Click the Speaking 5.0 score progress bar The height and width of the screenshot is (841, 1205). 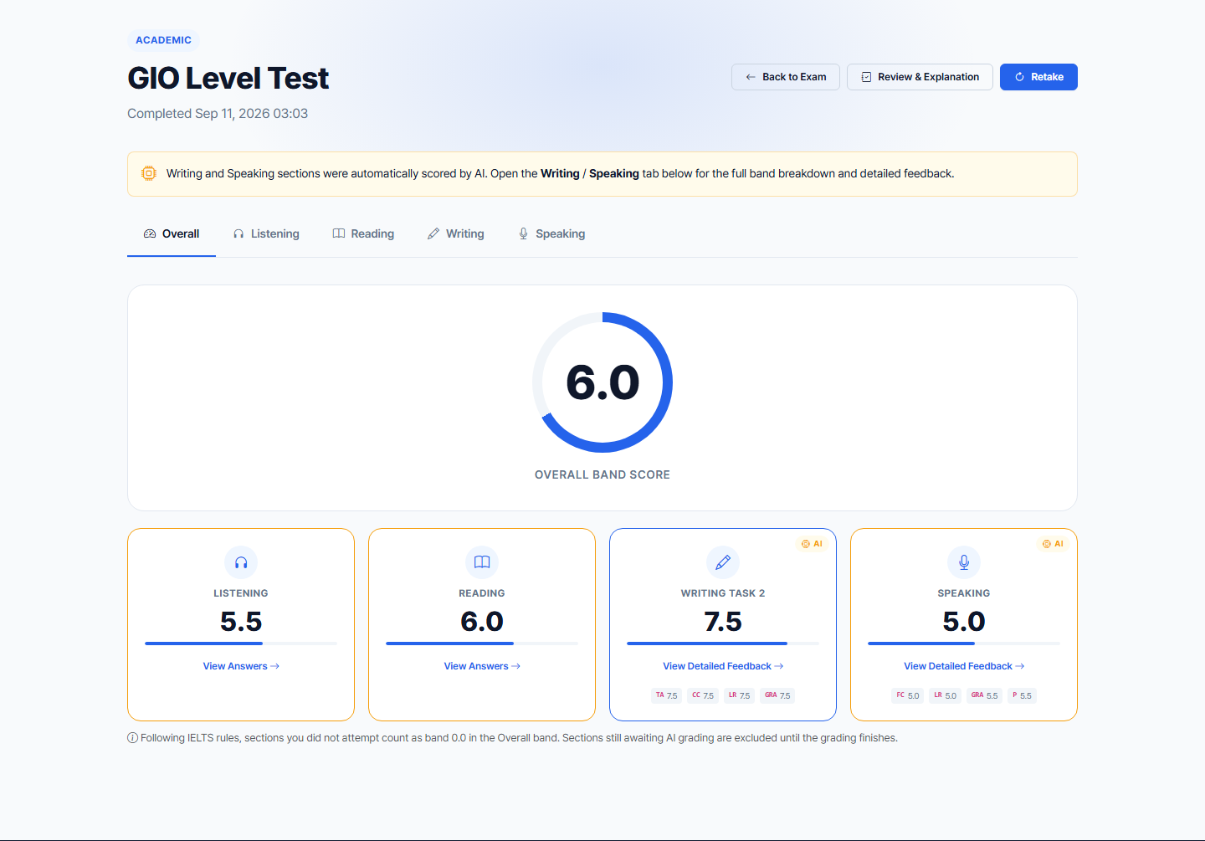964,644
